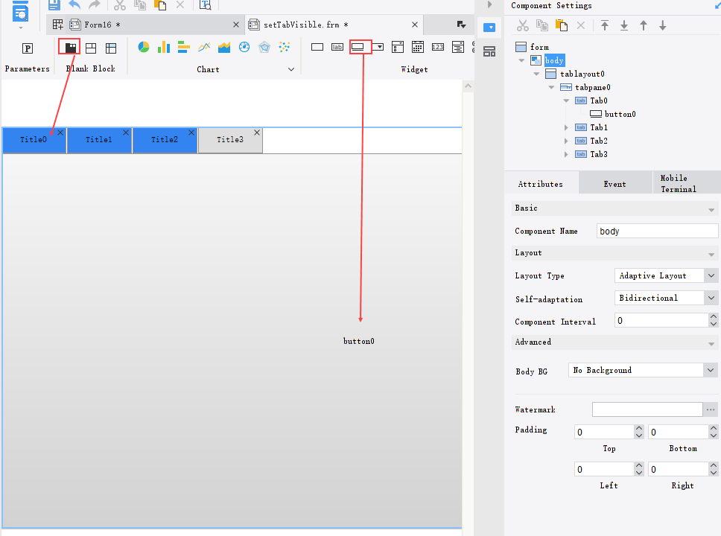Collapse the tablayout0 tree node
The image size is (721, 536).
[536, 74]
